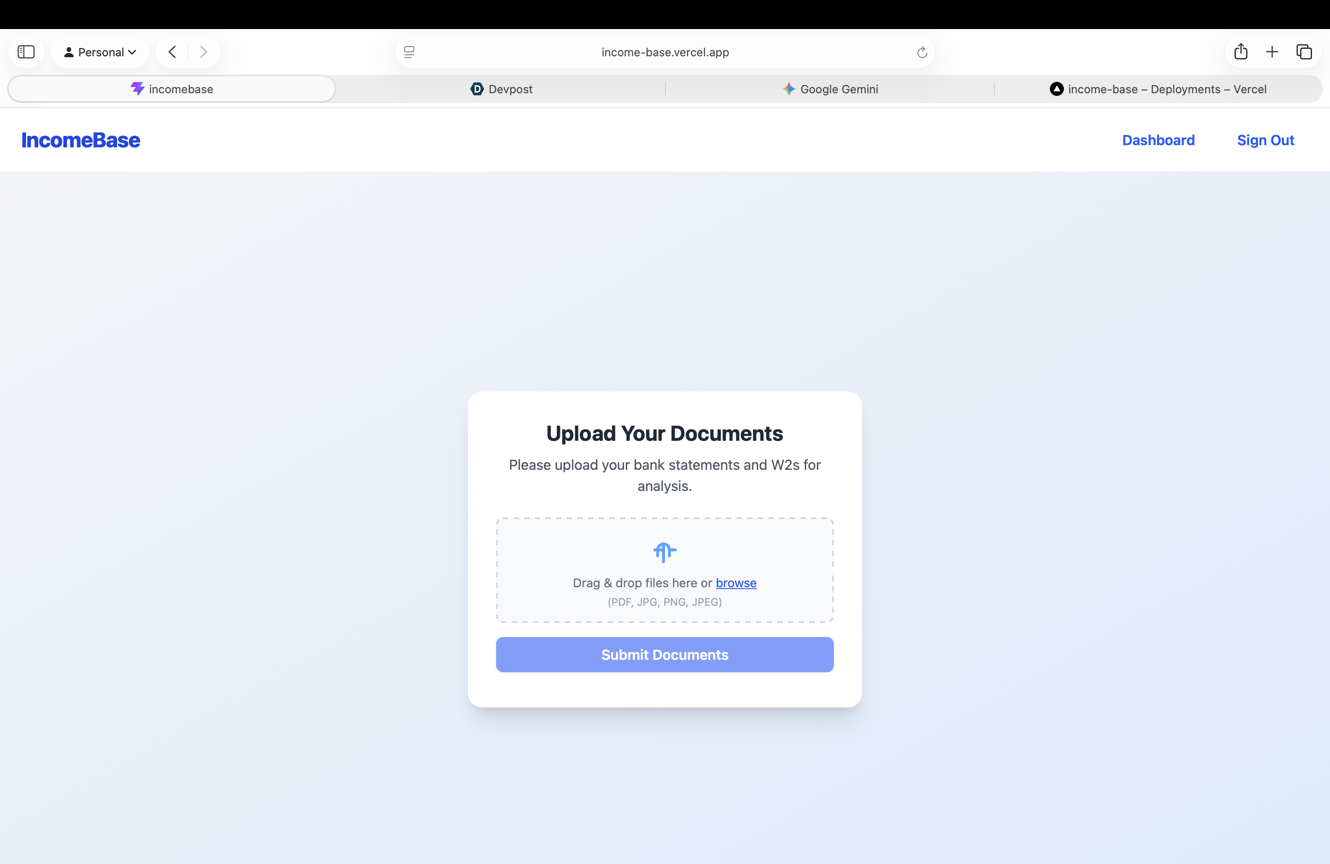Toggle the Safari sidebar icon
The width and height of the screenshot is (1330, 864).
click(26, 52)
